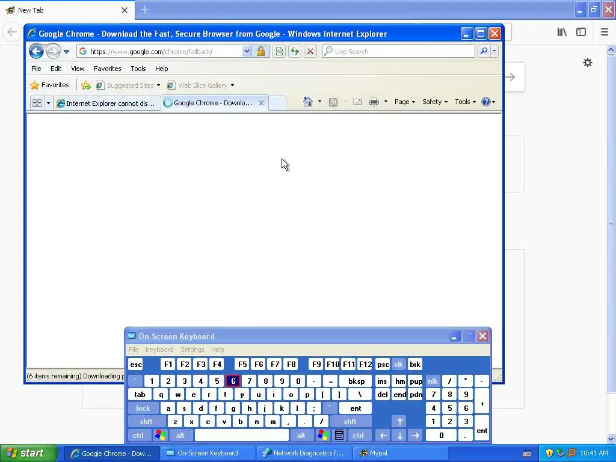This screenshot has width=616, height=462.
Task: Open Mypal hamburger menu
Action: point(605,32)
